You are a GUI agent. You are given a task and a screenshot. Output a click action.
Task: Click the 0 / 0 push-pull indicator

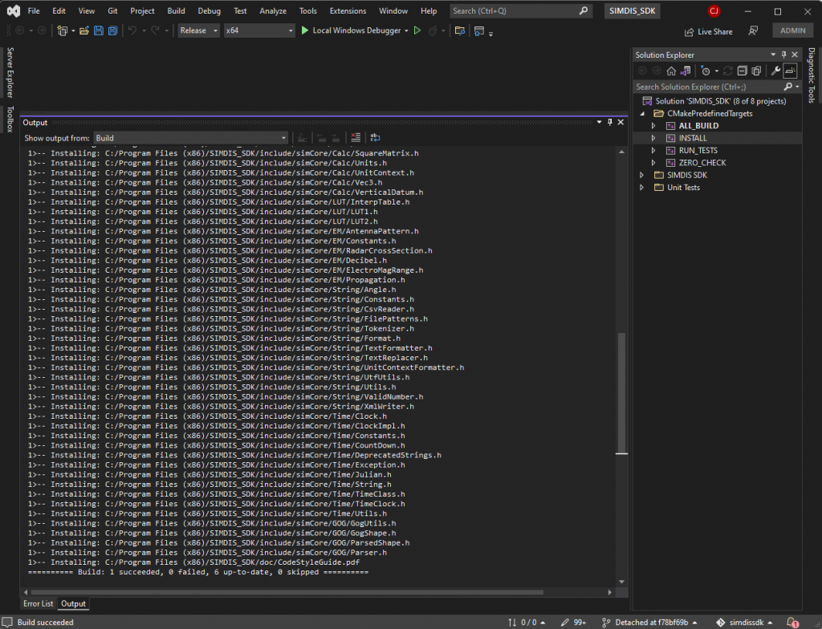[527, 623]
